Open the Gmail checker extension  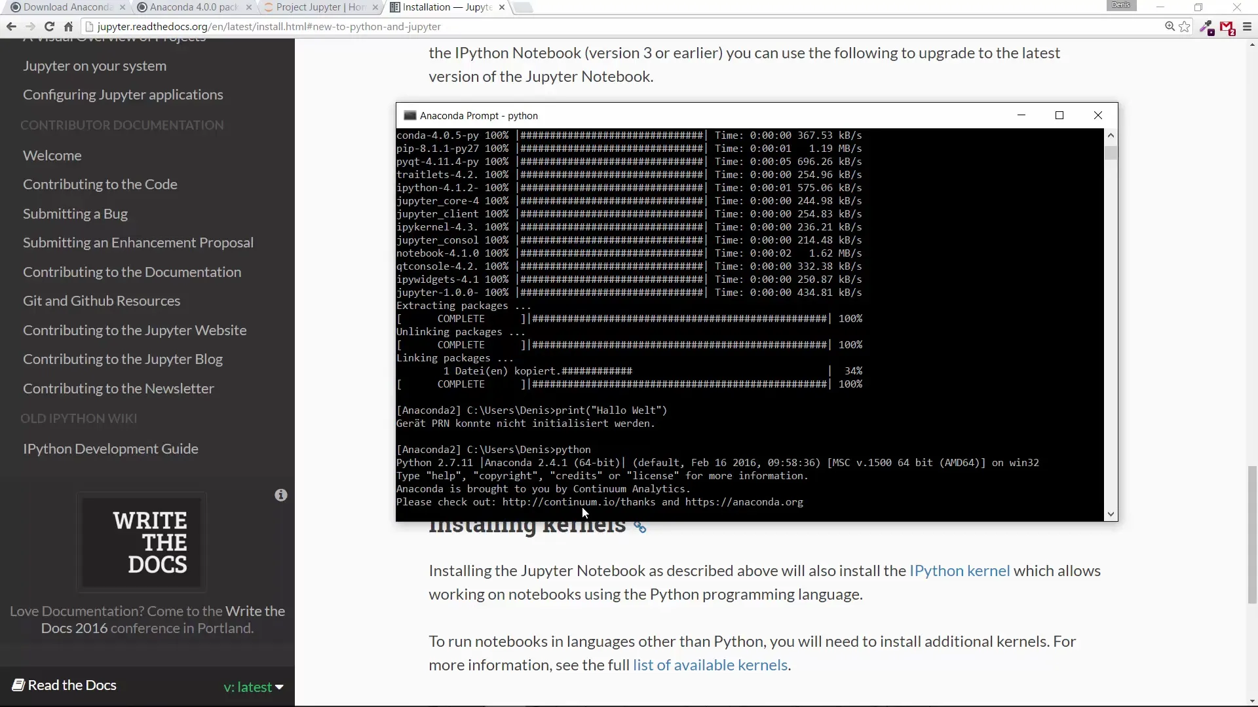[x=1227, y=27]
